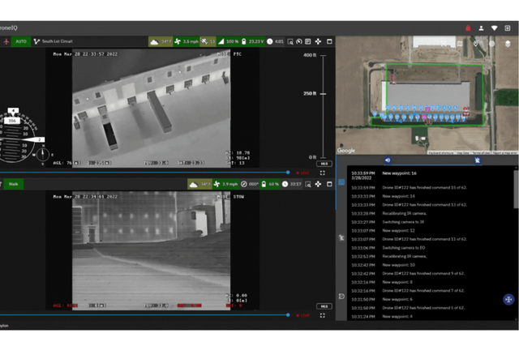Click the logout icon in top bar
The height and width of the screenshot is (346, 519).
[508, 28]
